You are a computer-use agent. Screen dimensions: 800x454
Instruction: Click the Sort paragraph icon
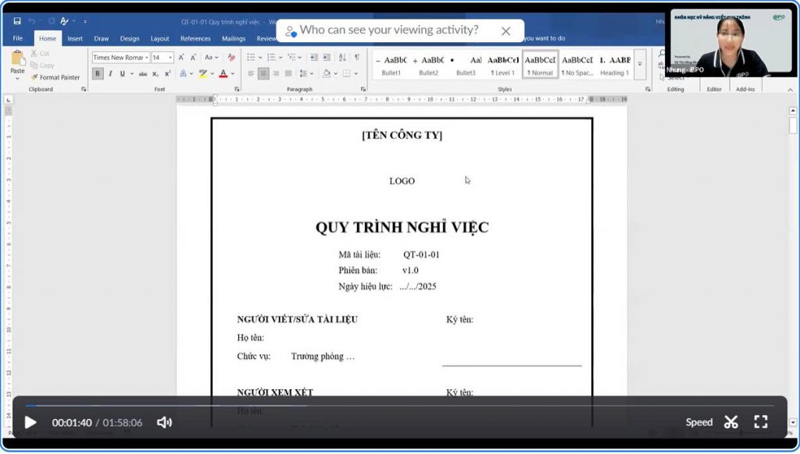[x=342, y=58]
